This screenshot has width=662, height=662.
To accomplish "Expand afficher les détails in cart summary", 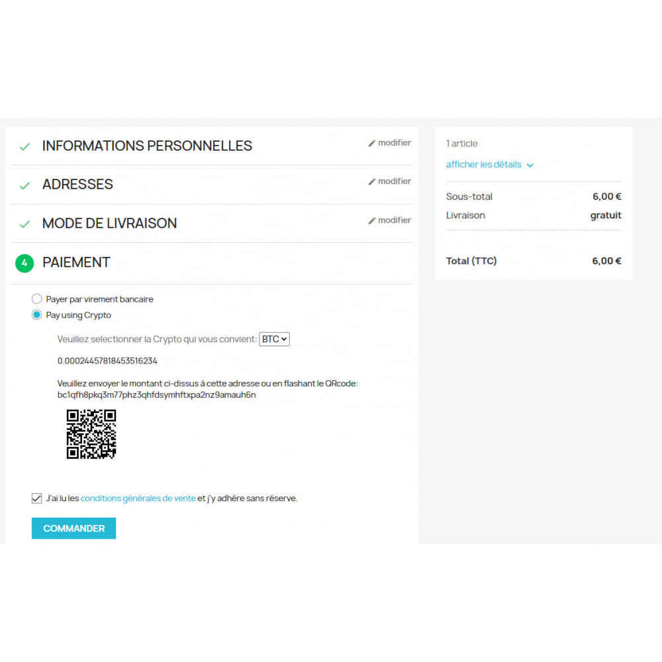I will point(483,165).
